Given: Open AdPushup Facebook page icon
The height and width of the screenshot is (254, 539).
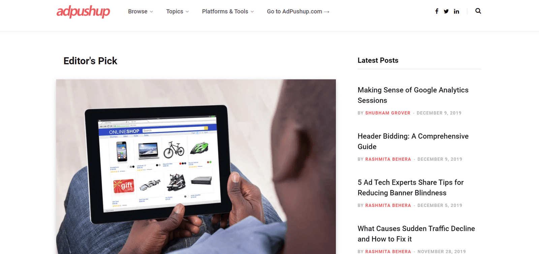Looking at the screenshot, I should point(437,11).
